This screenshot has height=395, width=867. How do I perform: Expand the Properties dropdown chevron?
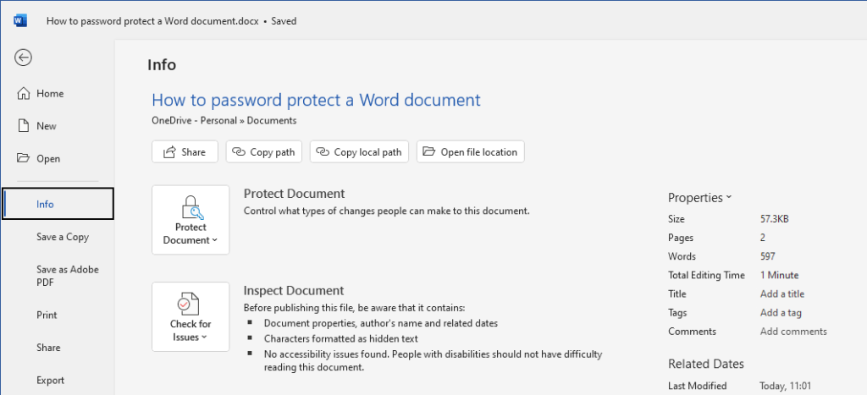point(729,197)
